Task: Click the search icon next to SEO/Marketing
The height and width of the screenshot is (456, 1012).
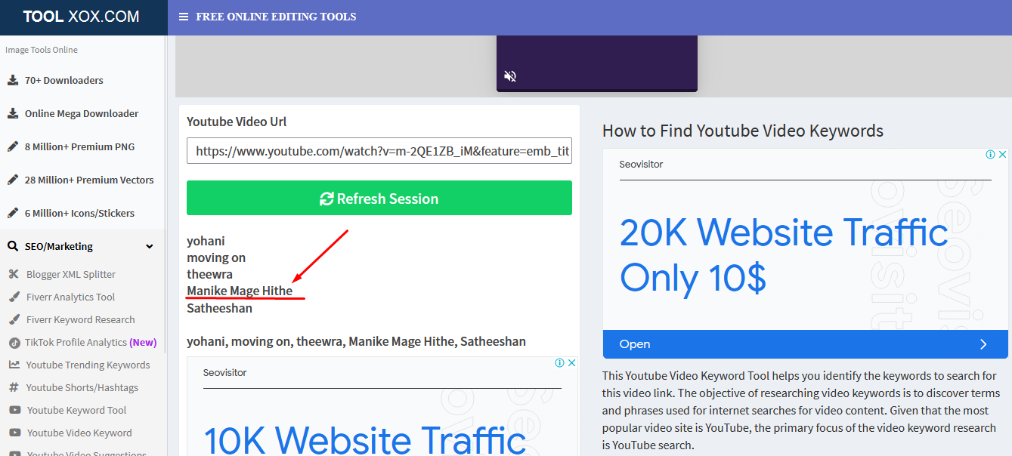Action: [x=13, y=246]
